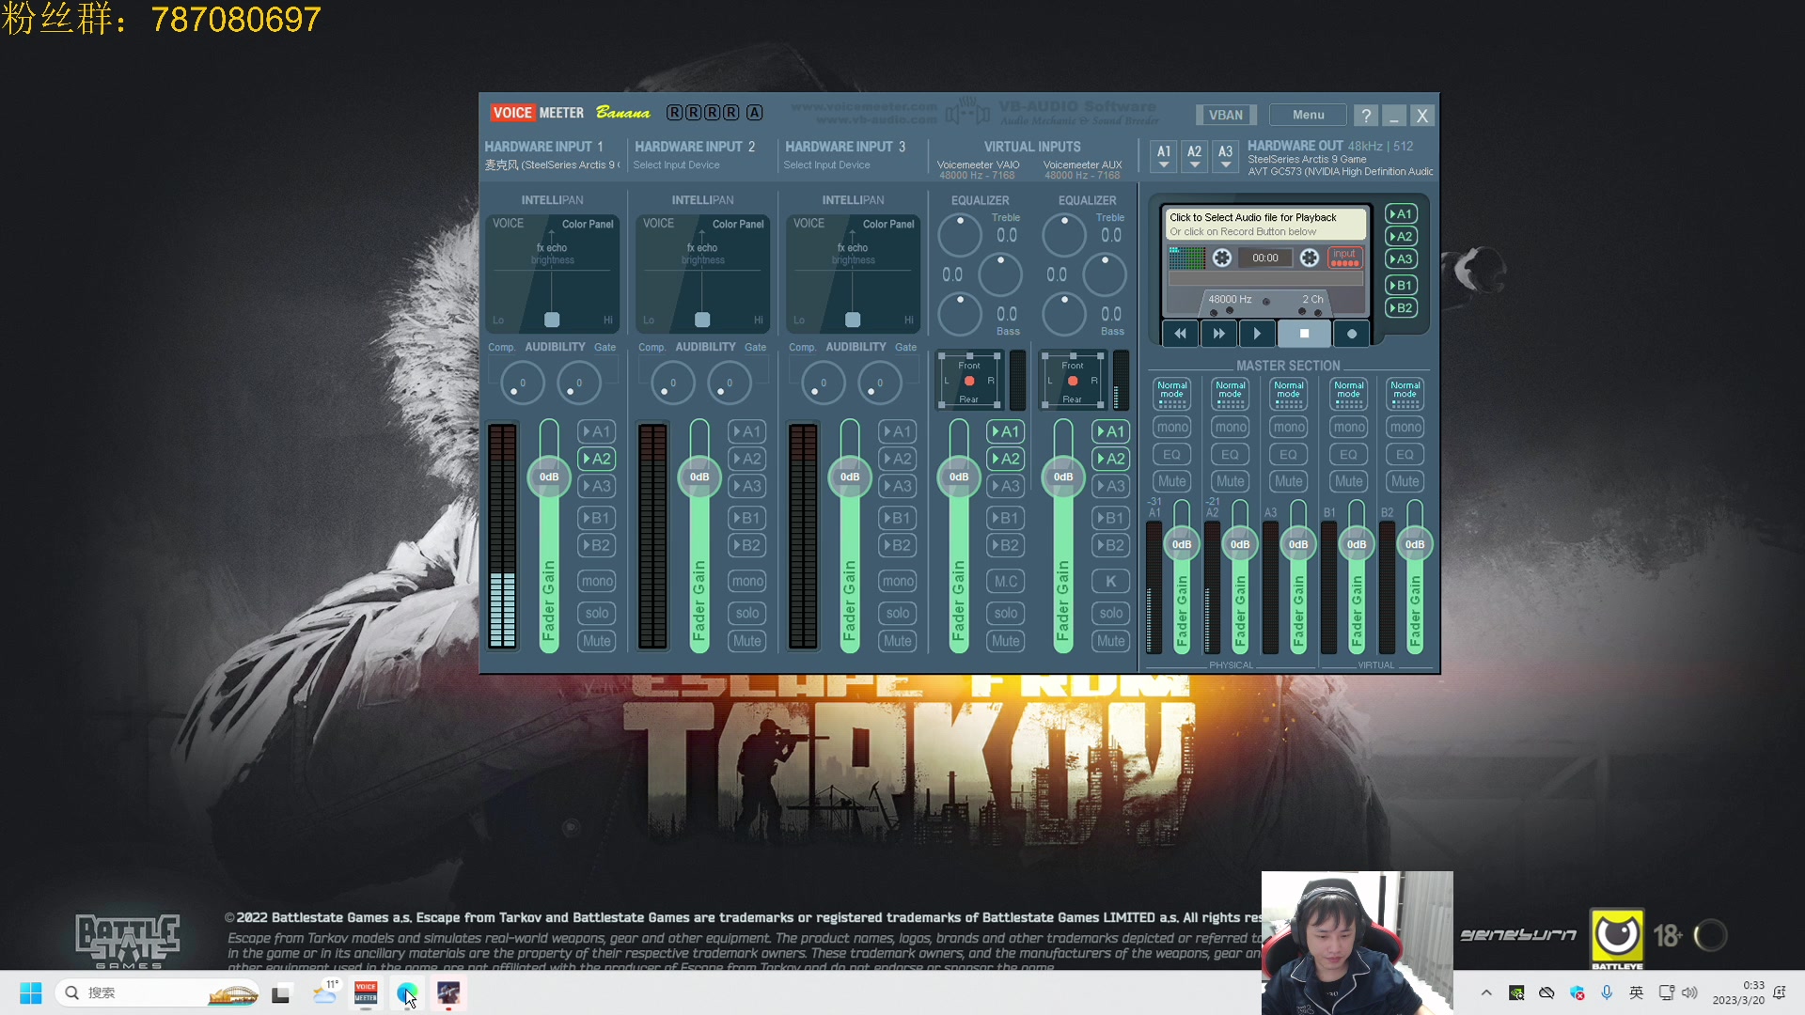Expand A3 output on Virtual Inputs

(1005, 486)
